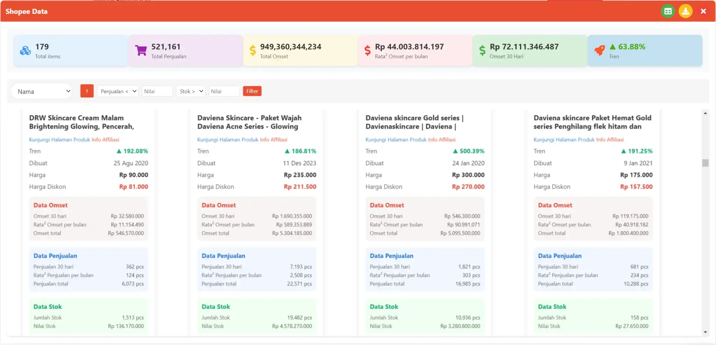Click the 192.08% trend value

coord(132,151)
